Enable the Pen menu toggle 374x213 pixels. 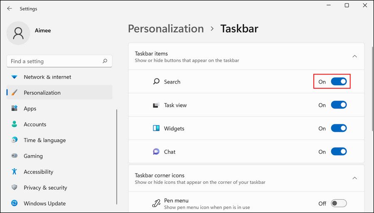339,203
